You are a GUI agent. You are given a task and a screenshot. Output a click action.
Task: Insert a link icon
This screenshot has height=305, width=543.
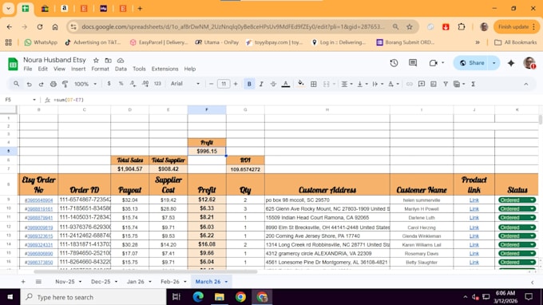pos(410,84)
